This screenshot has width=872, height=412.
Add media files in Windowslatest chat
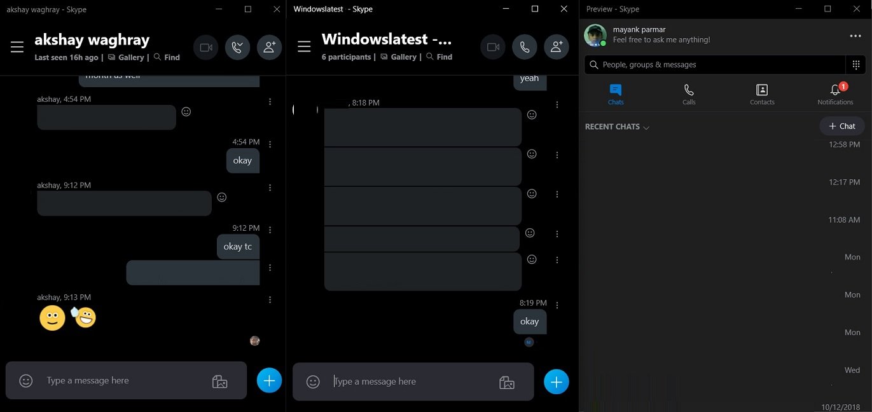(x=507, y=383)
